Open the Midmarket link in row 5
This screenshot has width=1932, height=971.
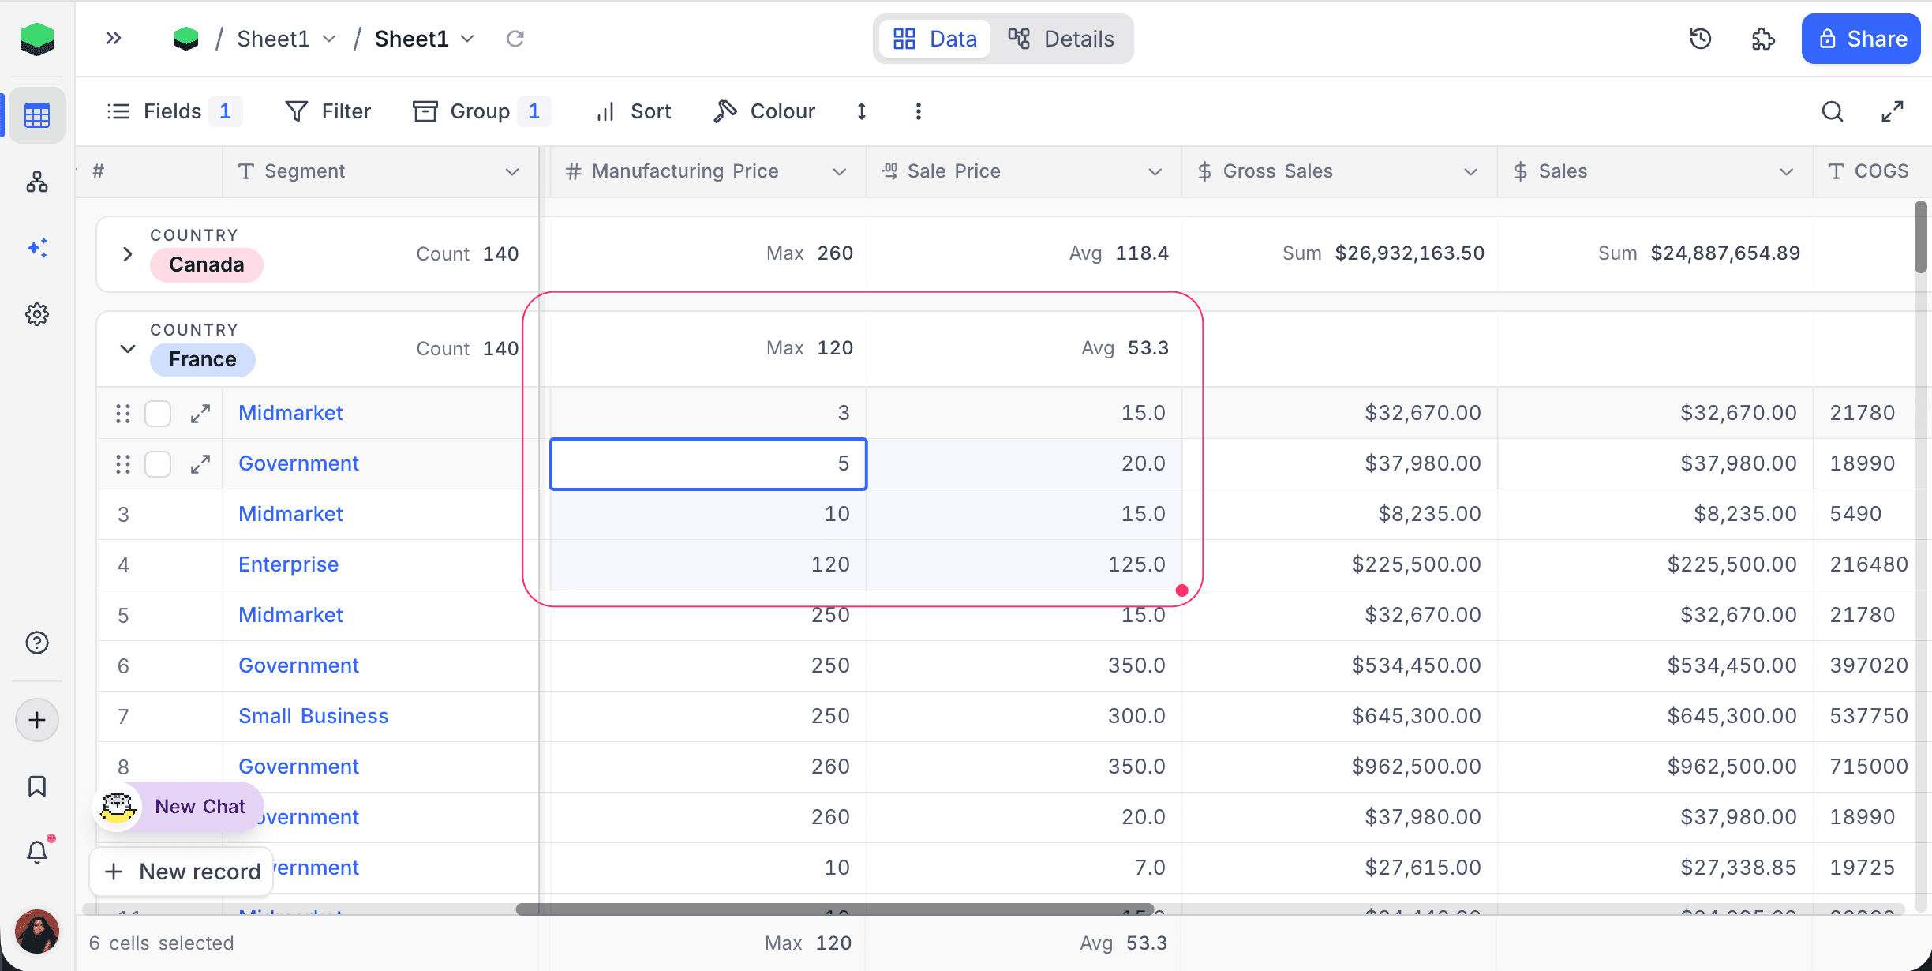click(290, 615)
